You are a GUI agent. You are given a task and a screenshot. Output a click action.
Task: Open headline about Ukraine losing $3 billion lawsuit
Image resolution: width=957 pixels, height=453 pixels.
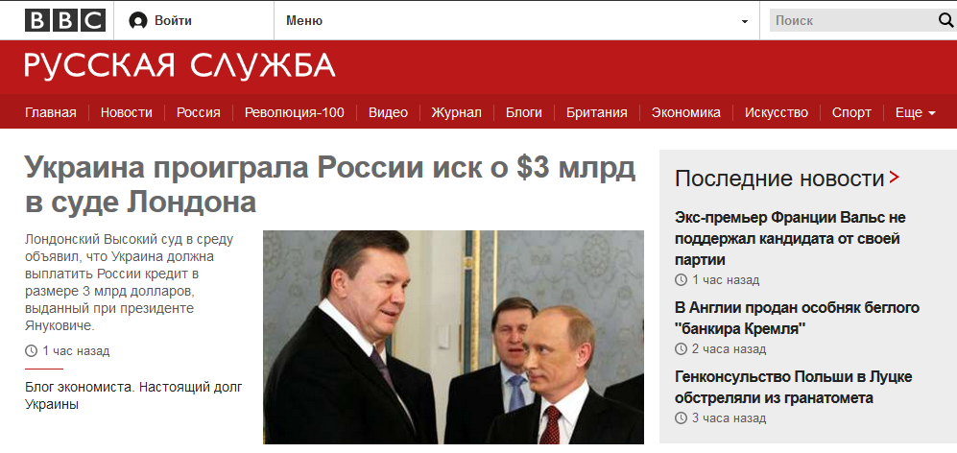pyautogui.click(x=330, y=185)
